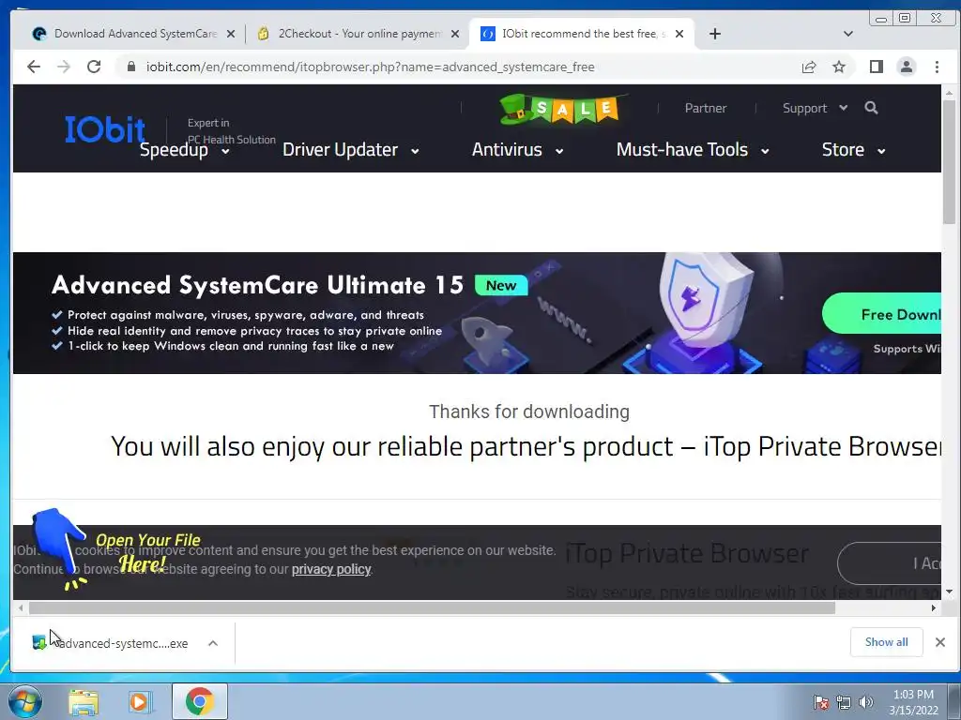
Task: Click the vertical page scrollbar thumb
Action: tap(950, 162)
